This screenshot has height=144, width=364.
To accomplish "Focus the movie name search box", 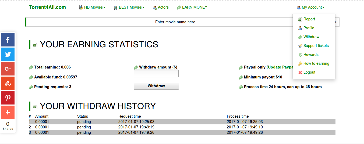I will pos(177,22).
